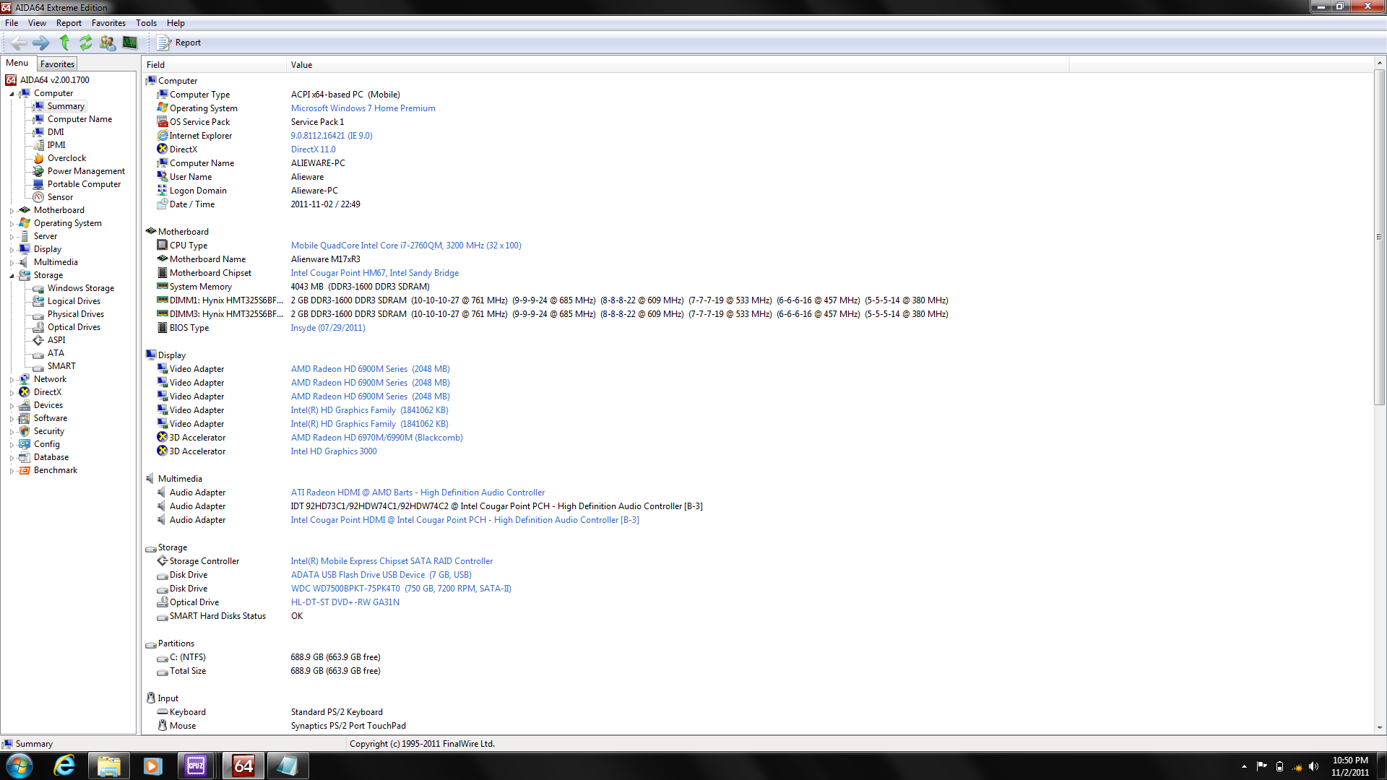Open the green monitor diagnostics icon
1387x780 pixels.
tap(130, 43)
